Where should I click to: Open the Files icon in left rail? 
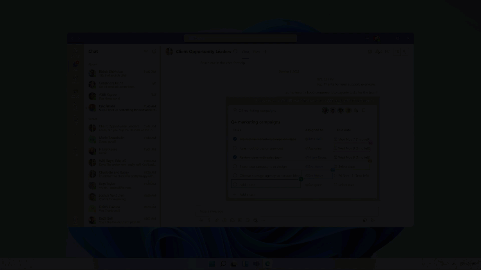pos(76,118)
